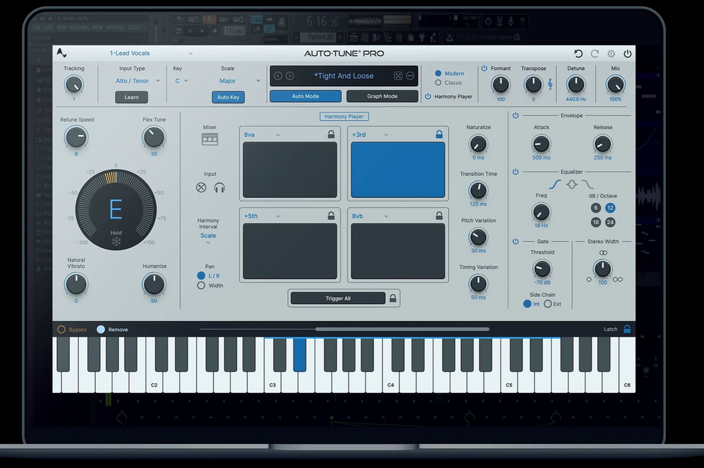Select Classic mode radio button
704x468 pixels.
(x=438, y=83)
